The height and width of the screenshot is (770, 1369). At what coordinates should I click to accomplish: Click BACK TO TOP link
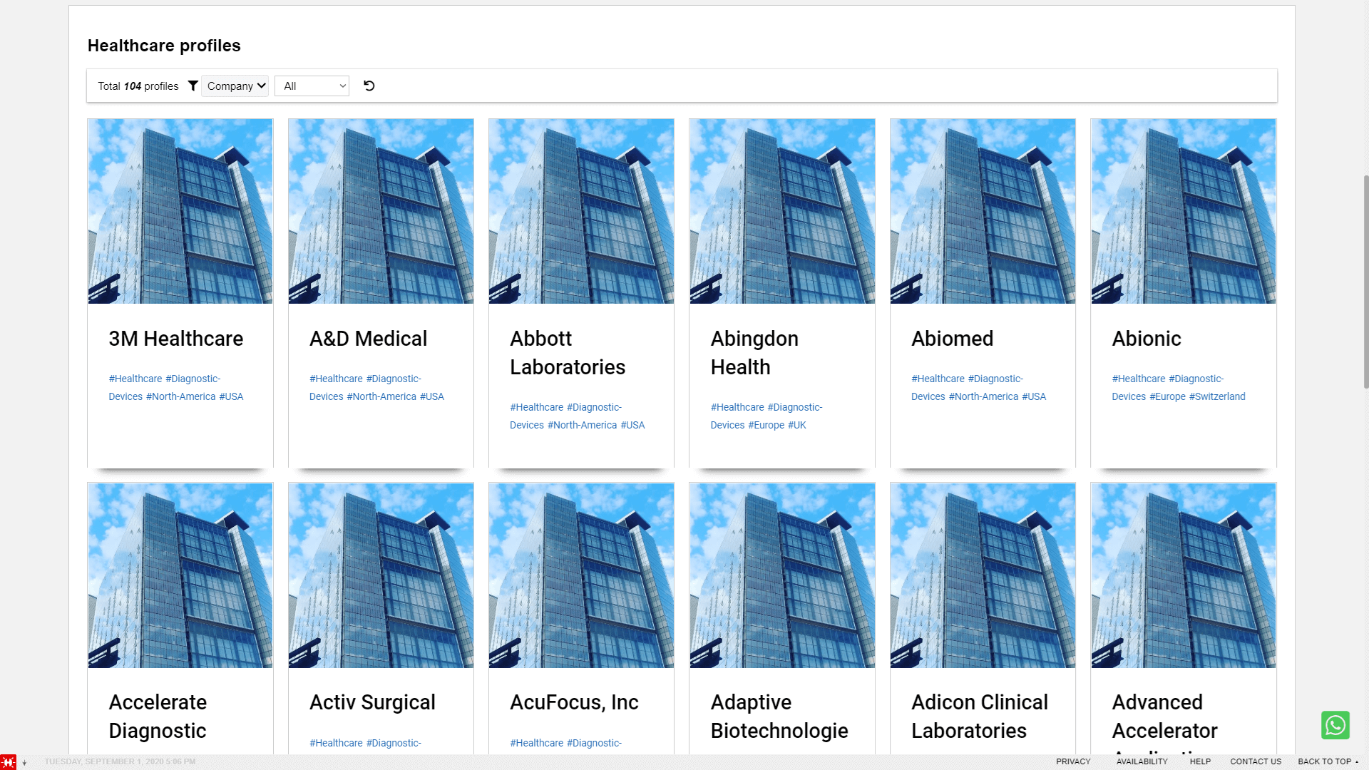[1327, 761]
